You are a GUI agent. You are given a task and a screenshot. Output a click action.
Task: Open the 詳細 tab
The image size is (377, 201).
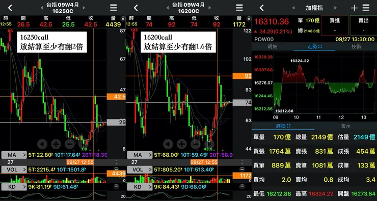click(x=283, y=126)
